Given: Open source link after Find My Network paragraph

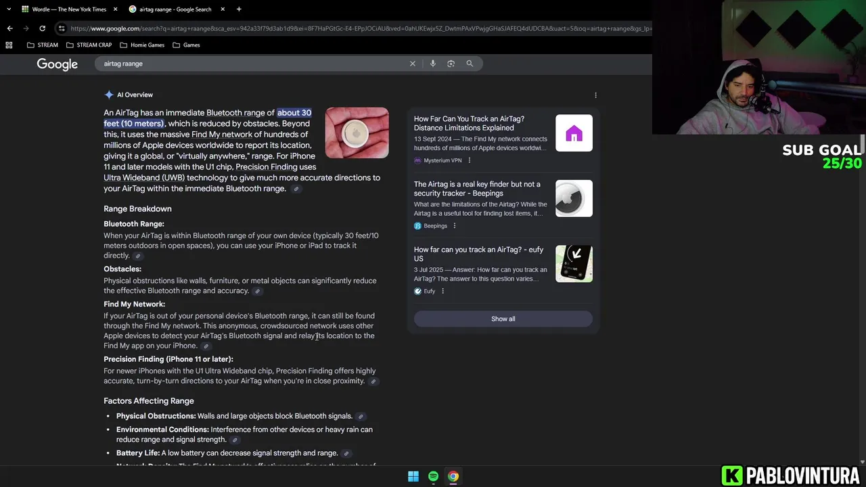Looking at the screenshot, I should 206,346.
